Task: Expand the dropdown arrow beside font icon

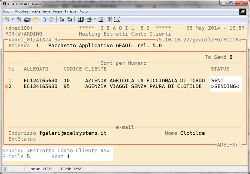Action: tap(95, 19)
